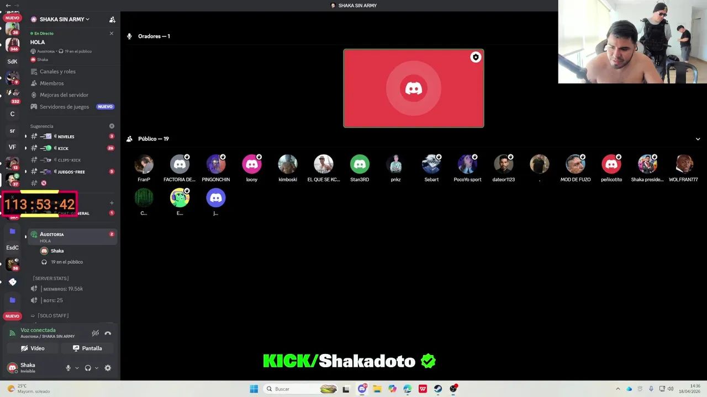Open the invite people icon beside server name
Image resolution: width=707 pixels, height=397 pixels.
112,19
